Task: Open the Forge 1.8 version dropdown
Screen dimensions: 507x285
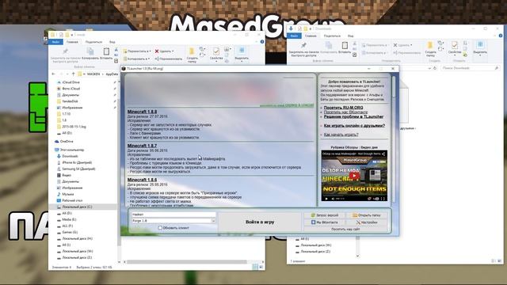Action: coord(213,221)
